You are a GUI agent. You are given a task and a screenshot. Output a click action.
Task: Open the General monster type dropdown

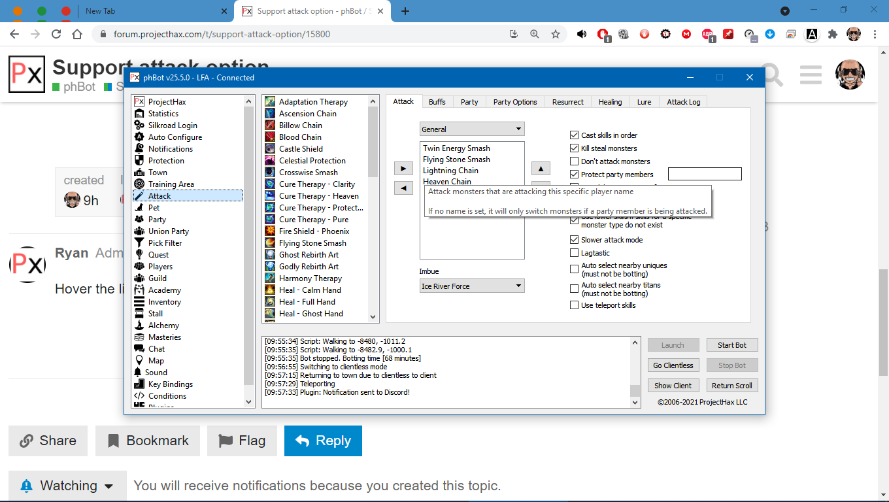(471, 129)
